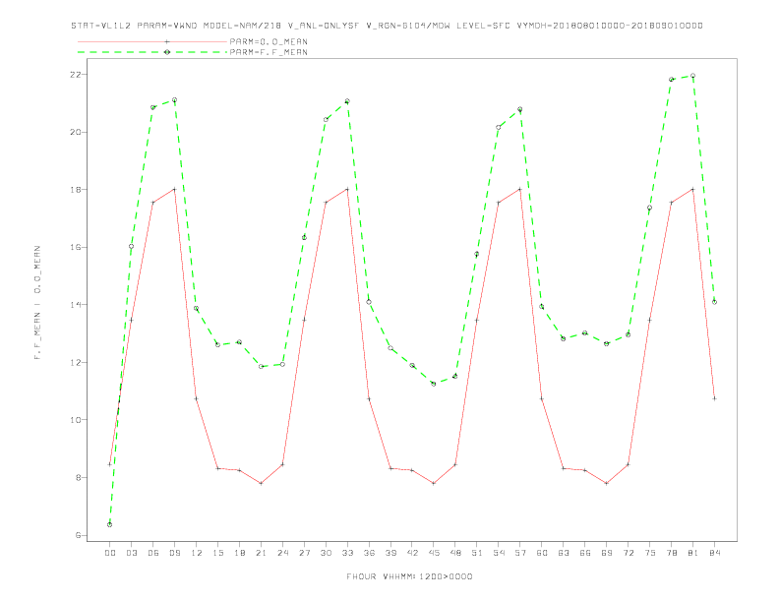This screenshot has width=779, height=602.
Task: Click x-axis tick label 24
Action: pos(282,553)
